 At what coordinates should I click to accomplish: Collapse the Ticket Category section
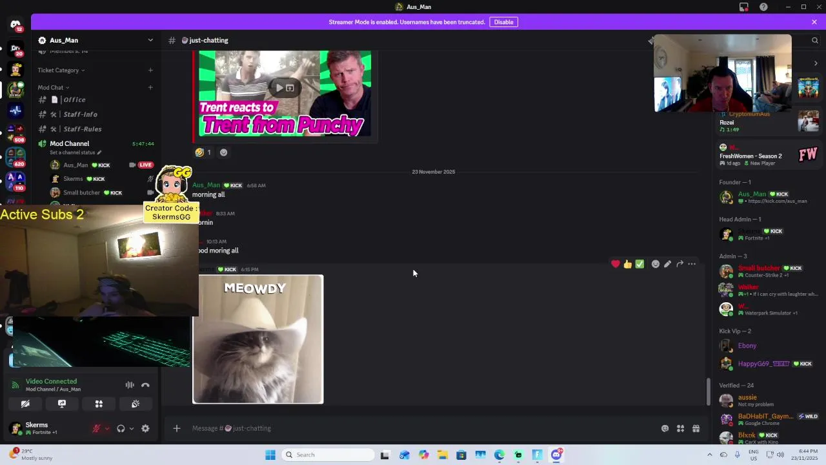pyautogui.click(x=61, y=70)
